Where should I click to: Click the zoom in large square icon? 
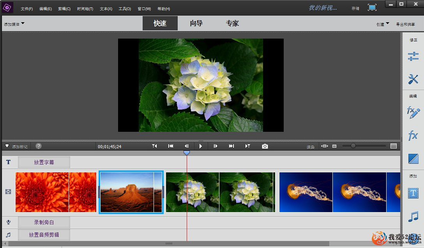tap(394, 146)
